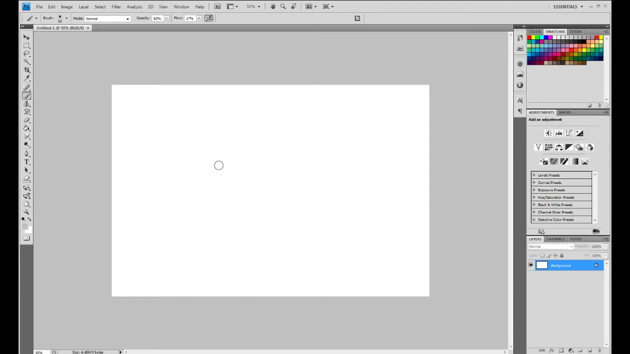The height and width of the screenshot is (354, 630).
Task: Select the Magic Wand tool
Action: [x=27, y=62]
